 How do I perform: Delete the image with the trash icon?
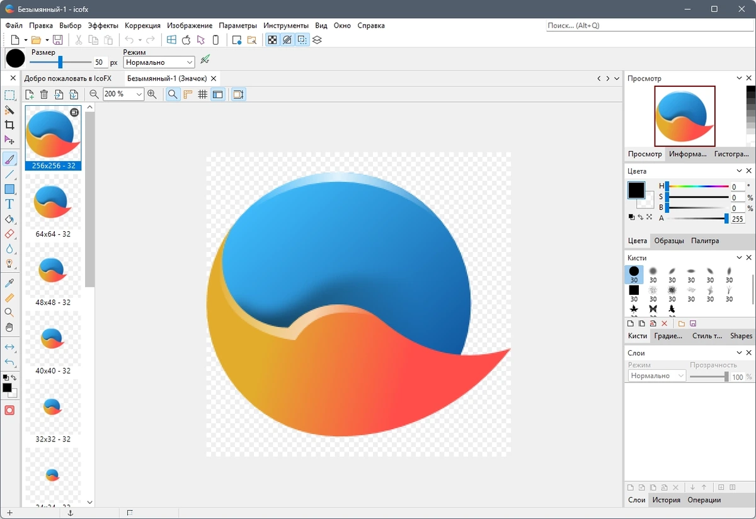(x=44, y=94)
